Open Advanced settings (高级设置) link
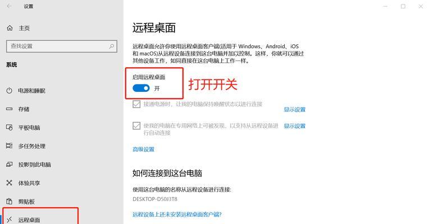 [x=143, y=150]
